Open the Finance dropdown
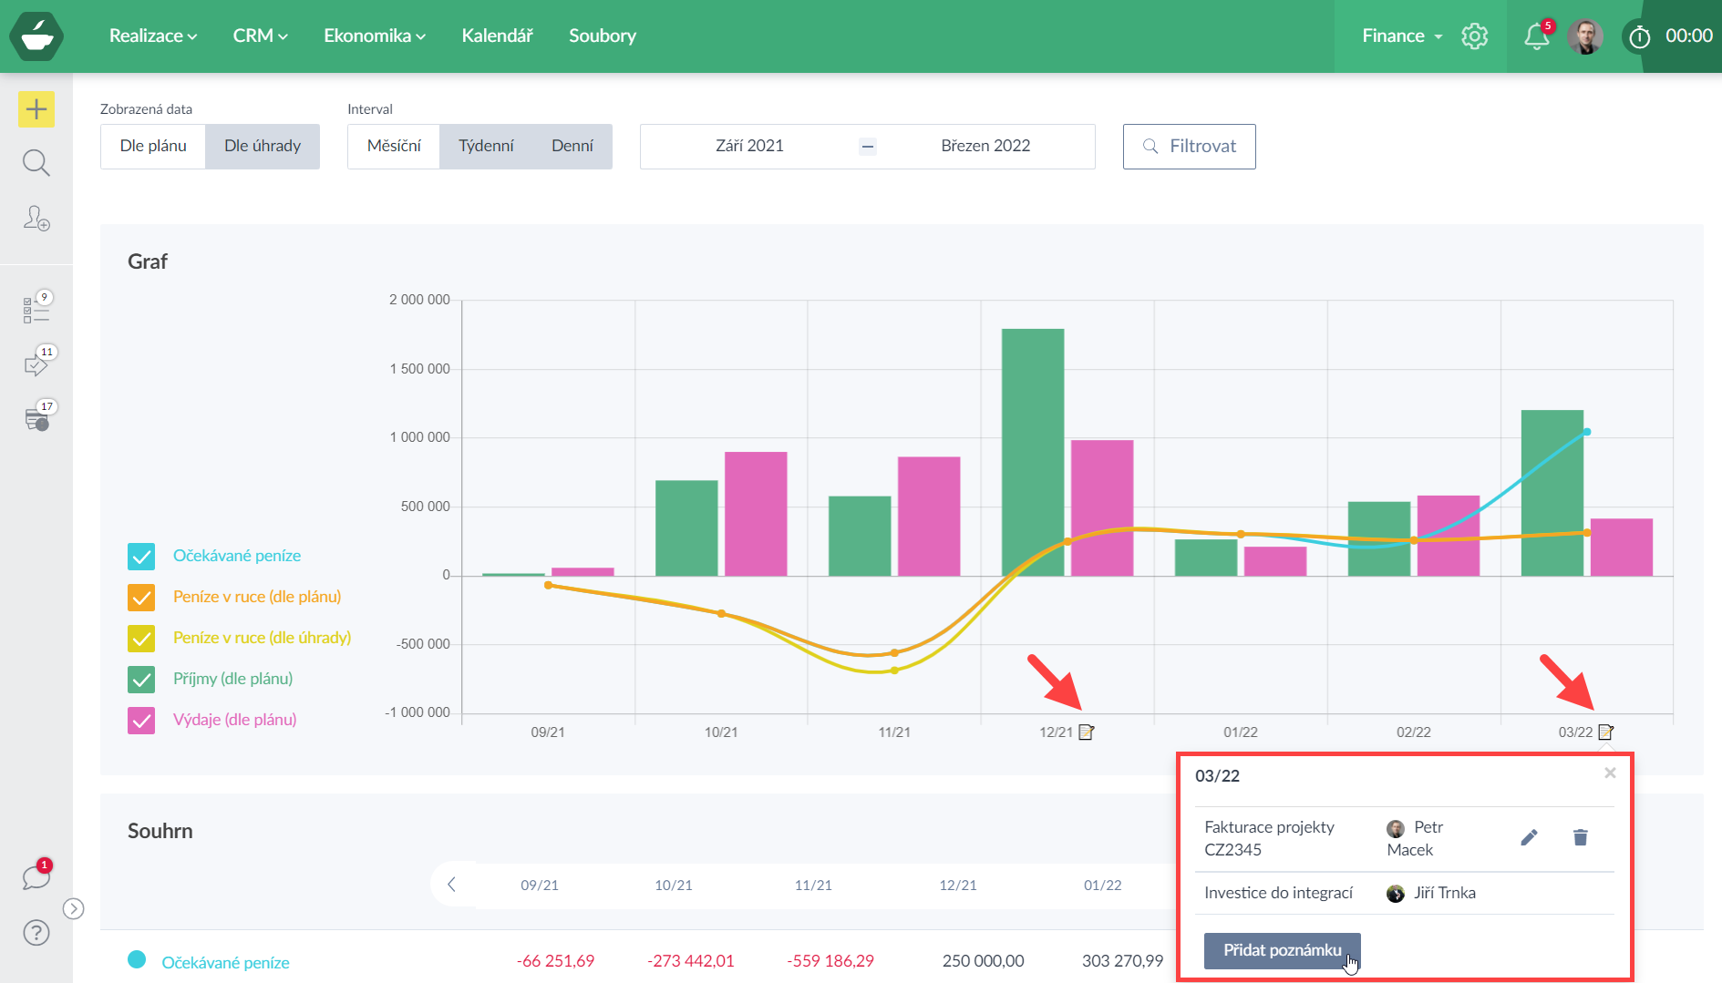This screenshot has width=1722, height=983. point(1401,36)
